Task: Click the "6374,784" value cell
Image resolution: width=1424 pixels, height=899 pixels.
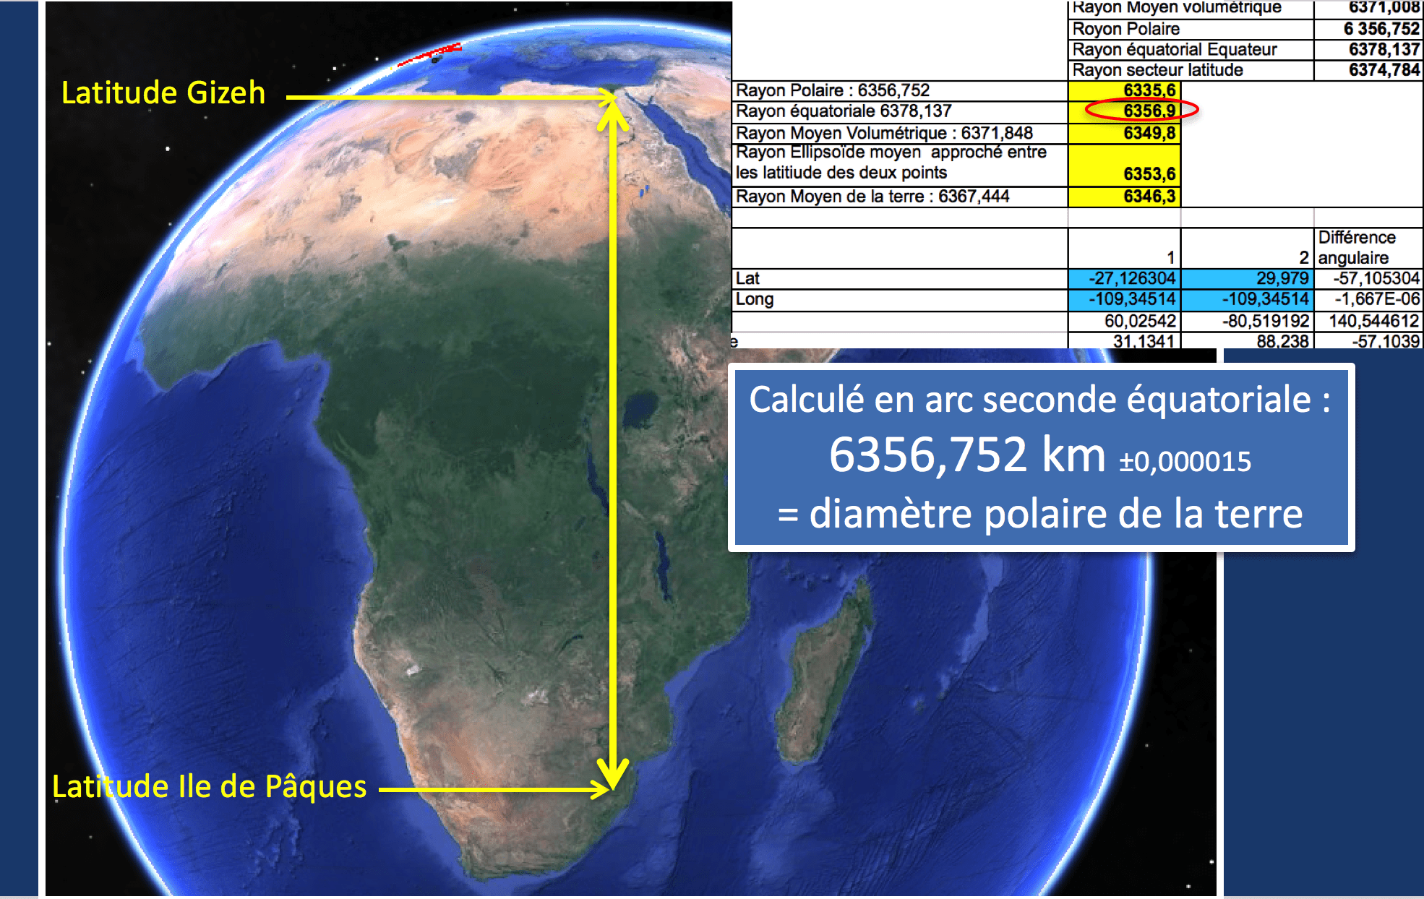Action: click(x=1368, y=70)
